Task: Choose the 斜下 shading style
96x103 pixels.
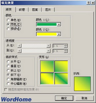Action: (8, 75)
